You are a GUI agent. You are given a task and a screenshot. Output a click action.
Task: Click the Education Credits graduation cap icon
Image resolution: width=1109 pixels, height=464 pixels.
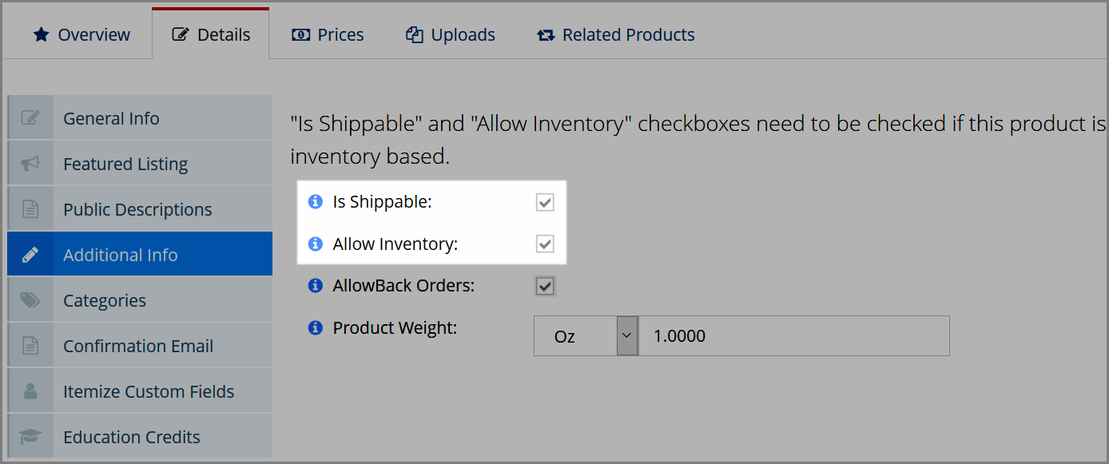click(x=30, y=437)
